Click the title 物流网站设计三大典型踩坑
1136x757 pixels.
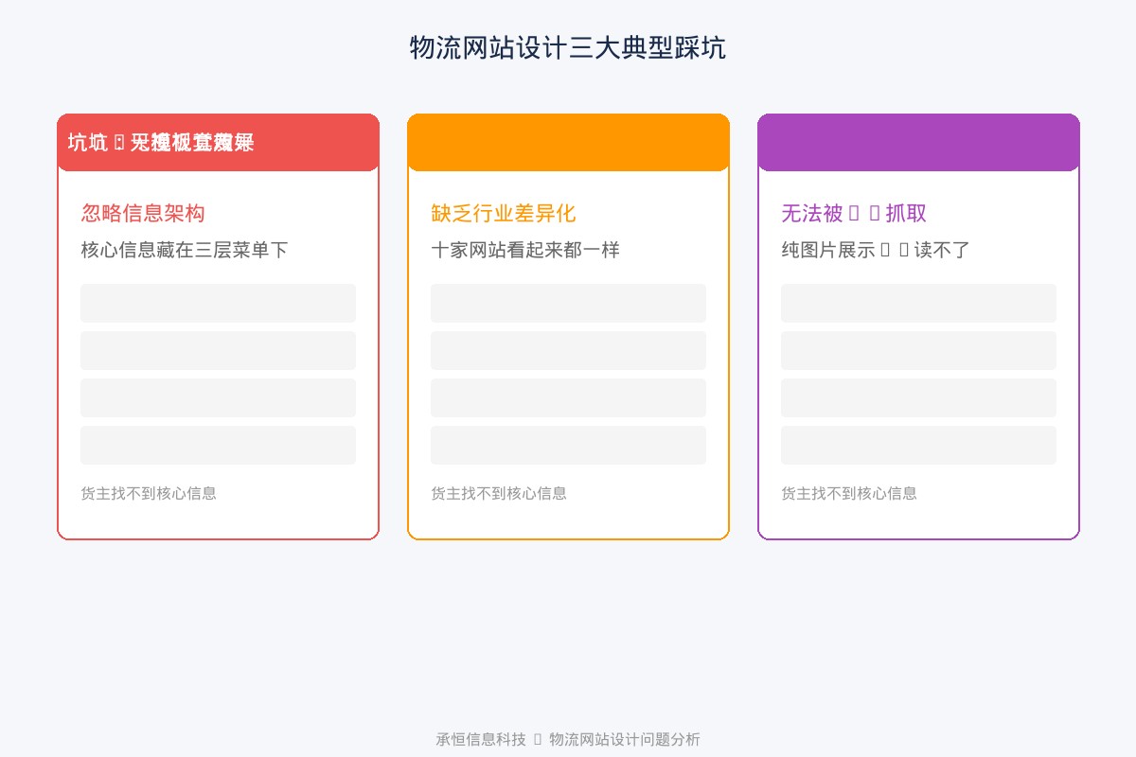568,47
